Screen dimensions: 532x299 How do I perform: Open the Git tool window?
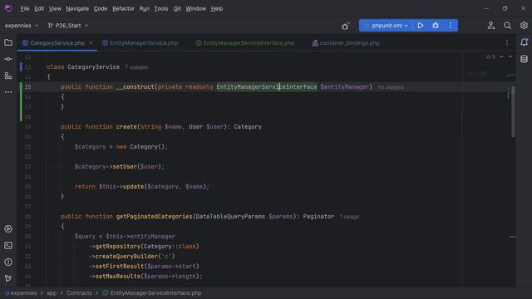click(x=8, y=278)
